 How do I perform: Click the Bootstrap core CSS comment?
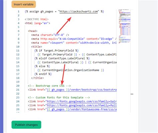click(x=49, y=86)
